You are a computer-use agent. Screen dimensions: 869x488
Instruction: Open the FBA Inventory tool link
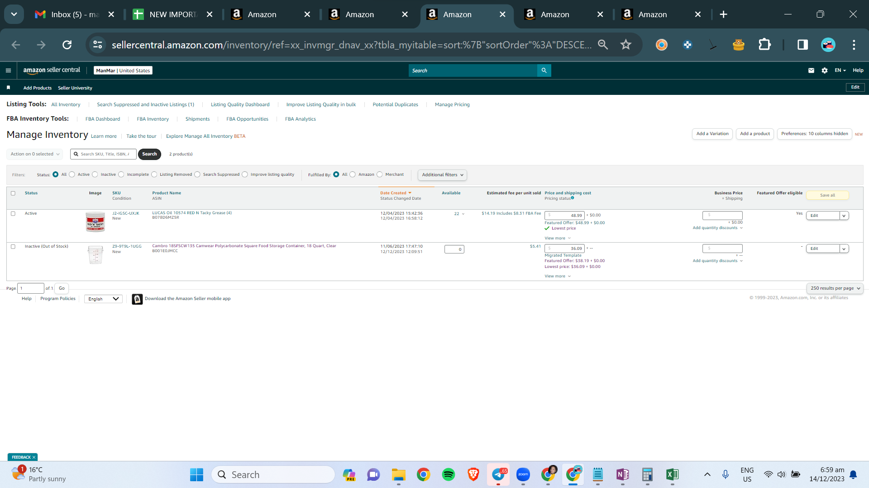(x=153, y=119)
